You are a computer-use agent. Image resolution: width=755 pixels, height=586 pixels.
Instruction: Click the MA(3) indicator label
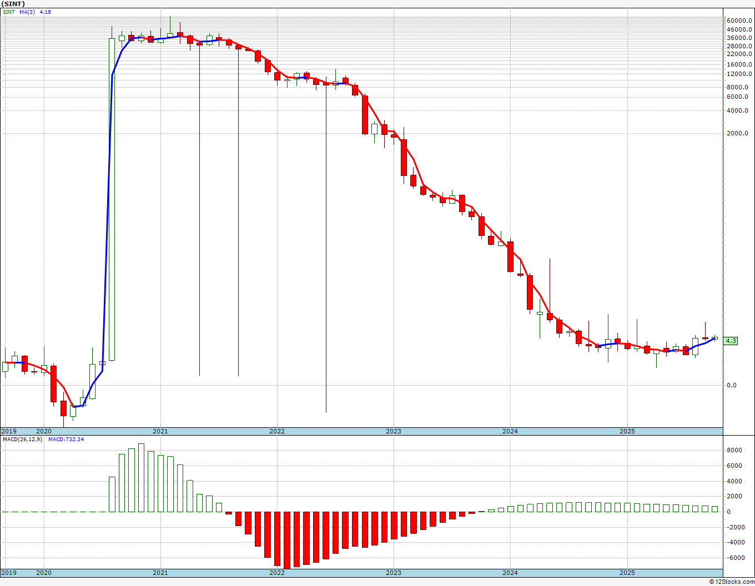tap(27, 12)
